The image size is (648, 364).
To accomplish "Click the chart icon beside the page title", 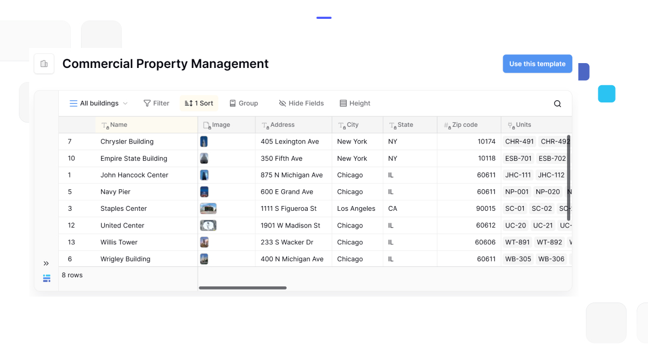I will (x=44, y=64).
